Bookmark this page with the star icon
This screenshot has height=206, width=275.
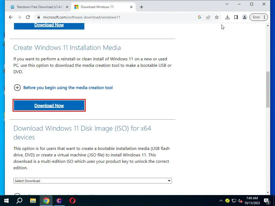coord(217,17)
